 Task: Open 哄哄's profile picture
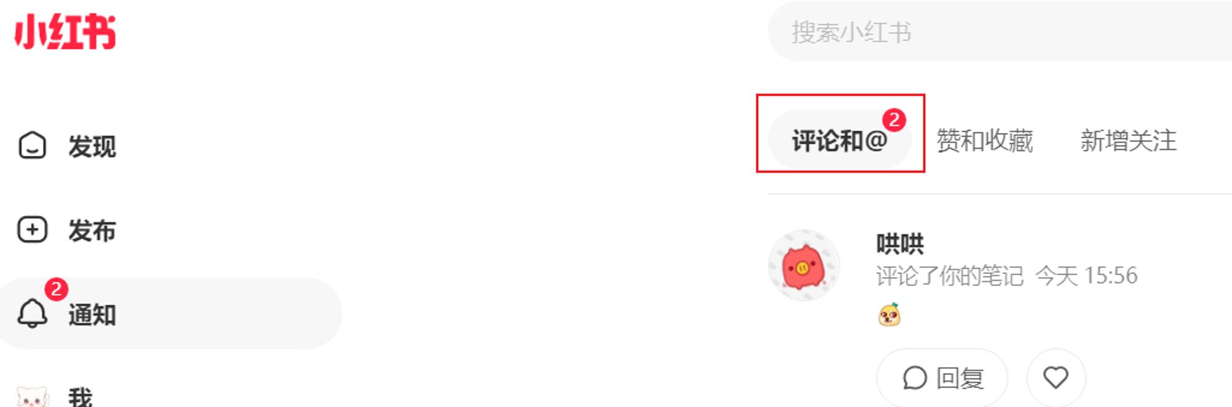click(x=804, y=265)
